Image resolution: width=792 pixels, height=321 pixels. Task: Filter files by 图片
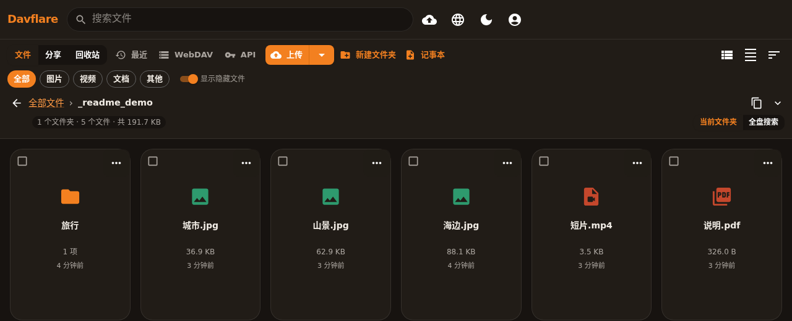(54, 79)
